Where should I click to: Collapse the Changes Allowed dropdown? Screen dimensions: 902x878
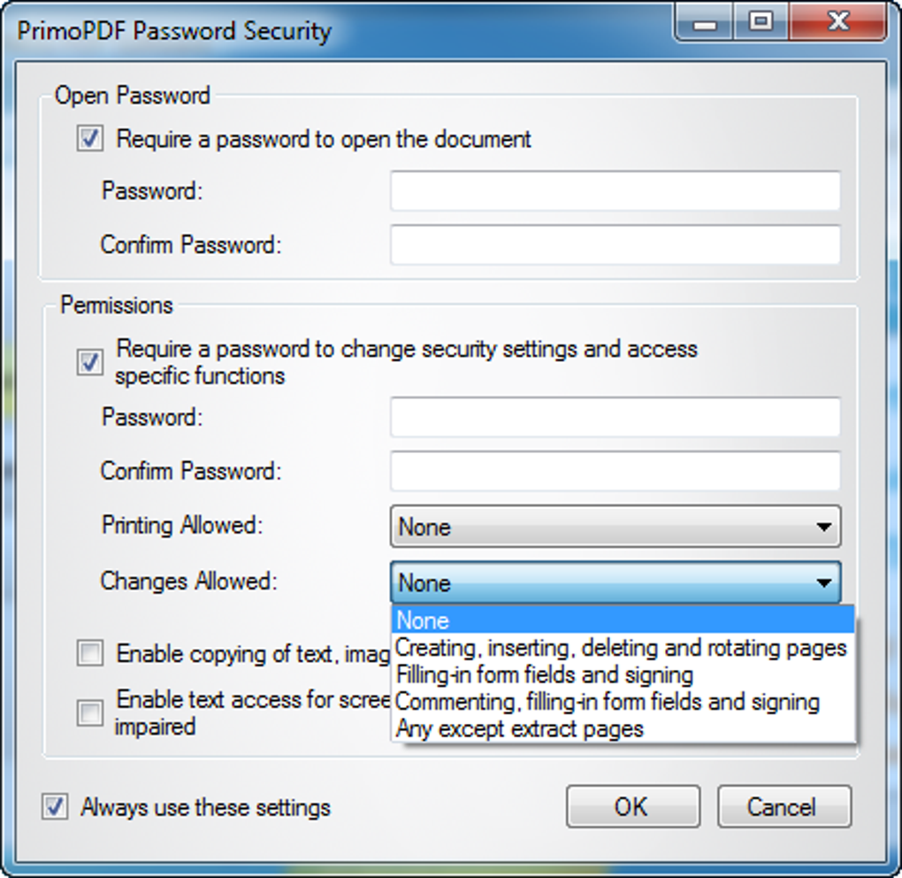pos(615,582)
